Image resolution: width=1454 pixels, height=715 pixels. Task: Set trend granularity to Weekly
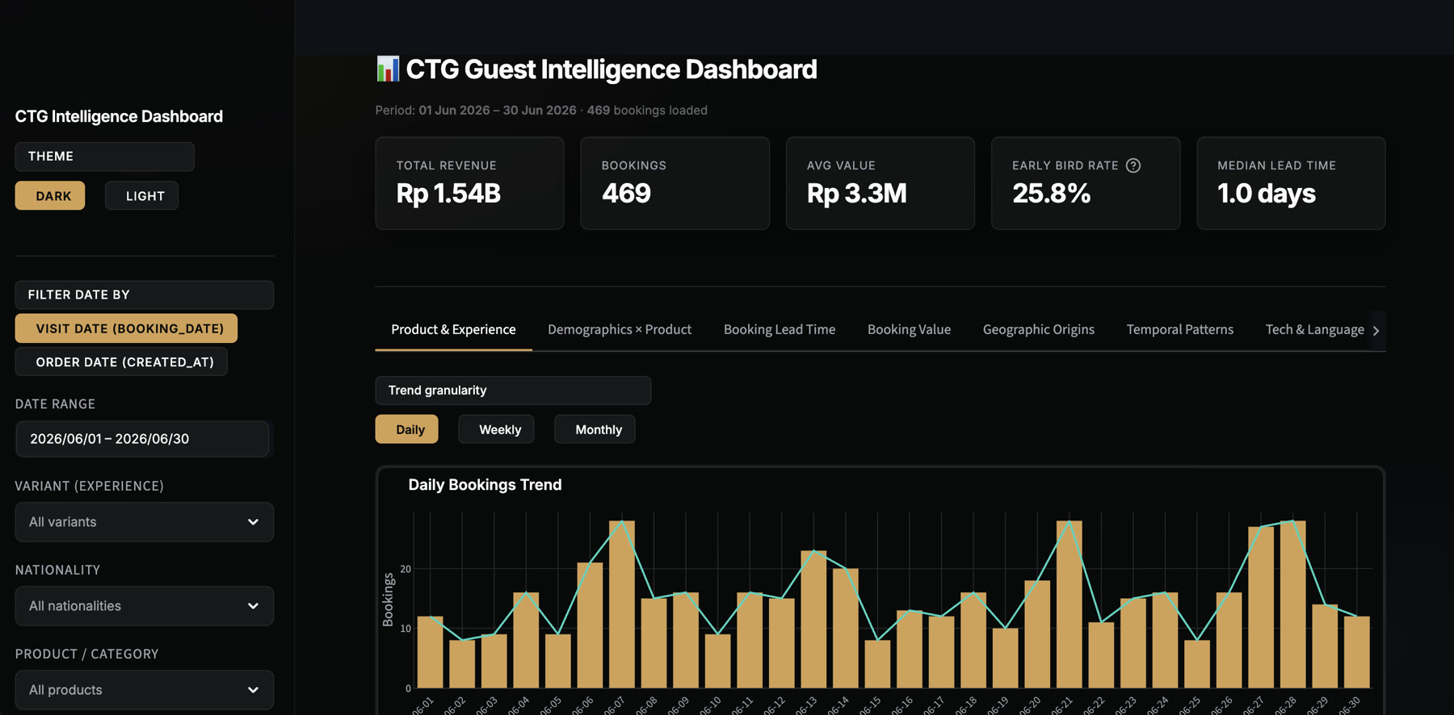coord(496,429)
